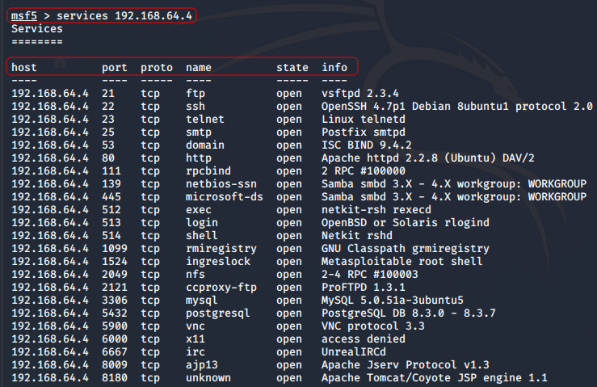This screenshot has width=597, height=387.
Task: Select '2-4 RPC #100003' info text
Action: [x=370, y=275]
